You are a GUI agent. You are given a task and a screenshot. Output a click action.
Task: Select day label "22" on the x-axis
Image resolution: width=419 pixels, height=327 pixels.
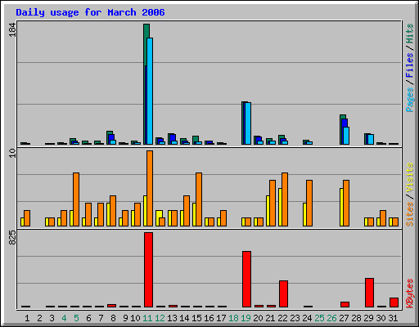282,318
